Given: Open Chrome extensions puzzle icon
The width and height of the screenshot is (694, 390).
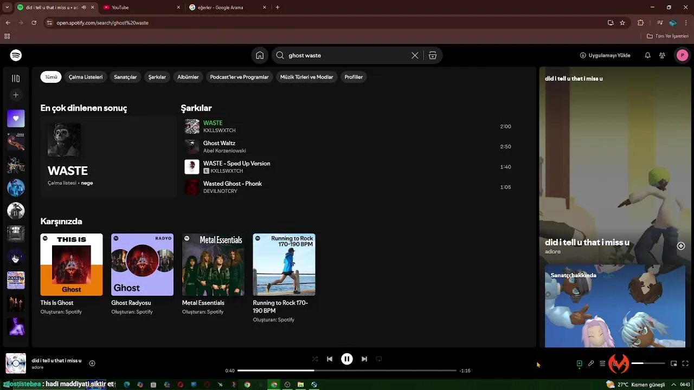Looking at the screenshot, I should [x=640, y=23].
